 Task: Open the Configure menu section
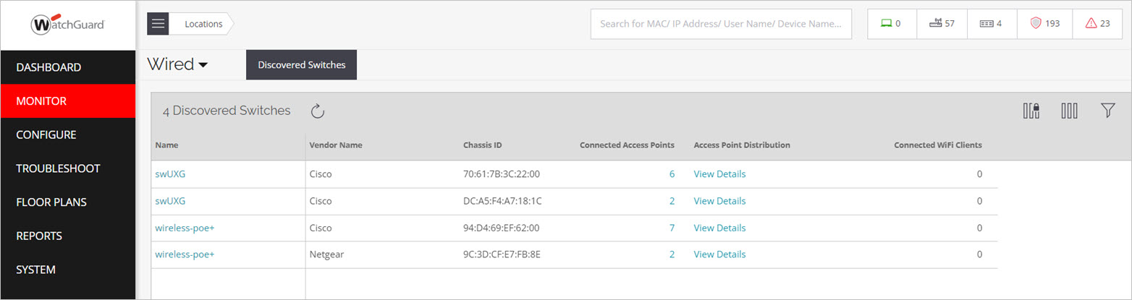pyautogui.click(x=46, y=134)
